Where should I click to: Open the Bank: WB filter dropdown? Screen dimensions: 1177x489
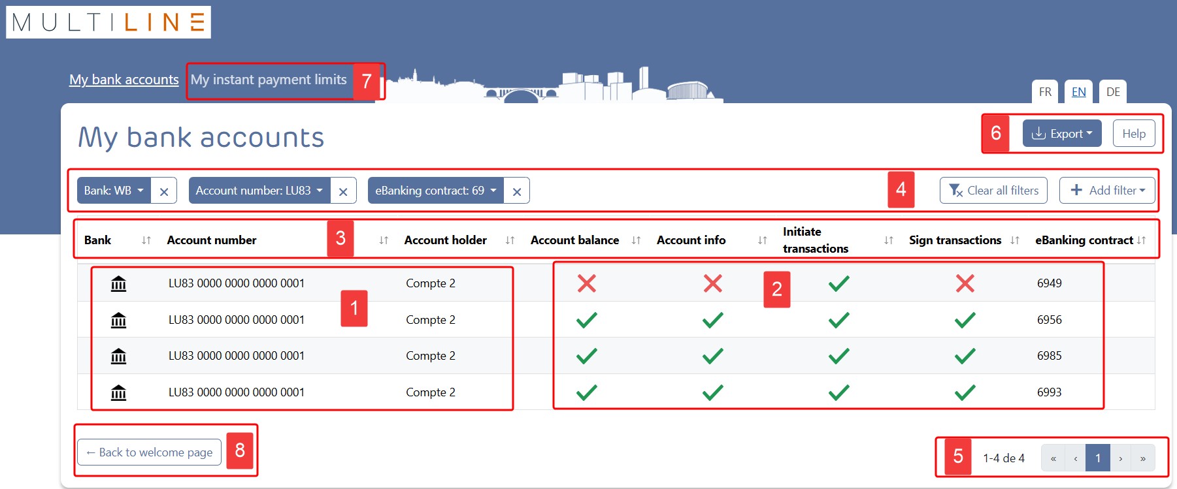114,191
